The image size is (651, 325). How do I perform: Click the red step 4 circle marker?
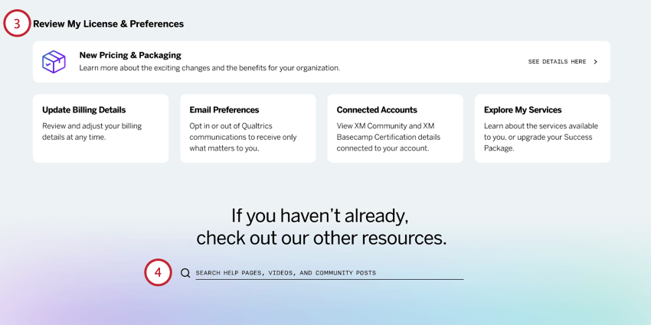click(x=158, y=272)
